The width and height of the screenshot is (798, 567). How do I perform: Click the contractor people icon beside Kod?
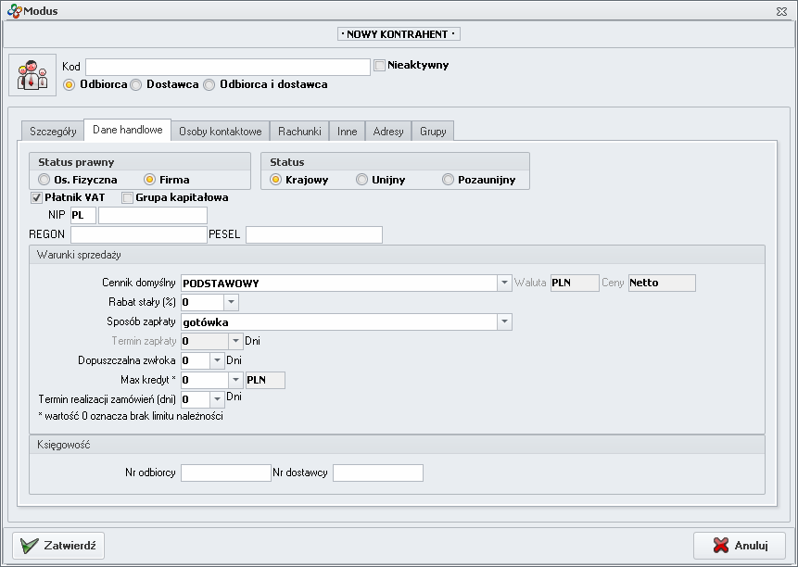[x=32, y=75]
